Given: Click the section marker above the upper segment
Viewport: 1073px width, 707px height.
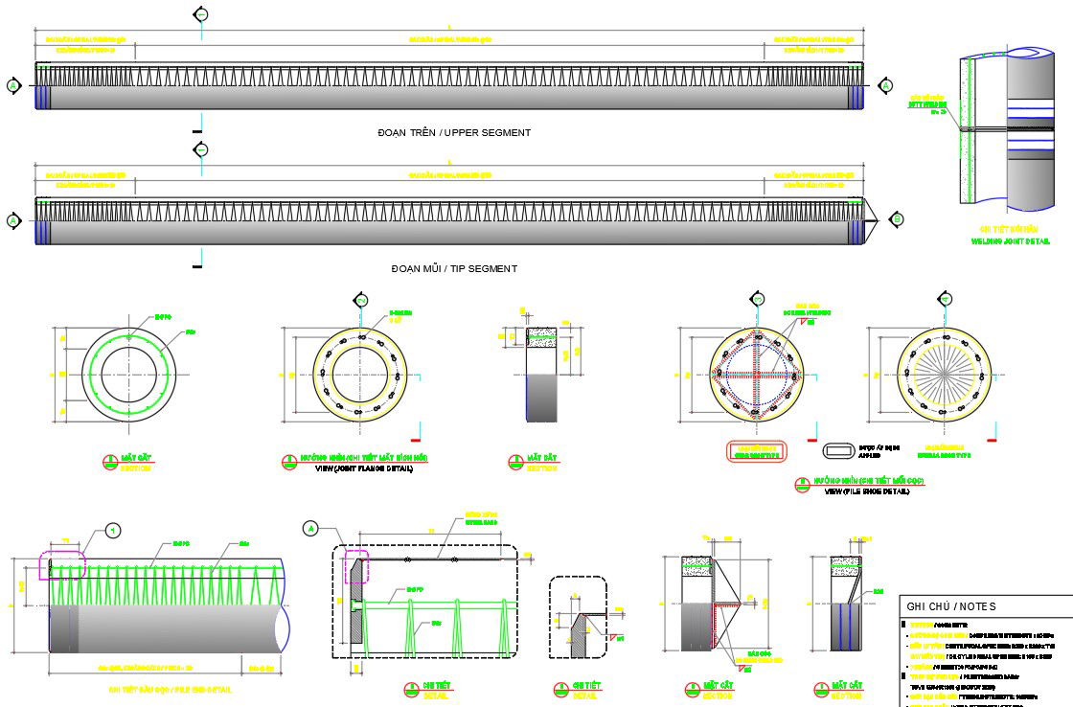Looking at the screenshot, I should pos(201,13).
